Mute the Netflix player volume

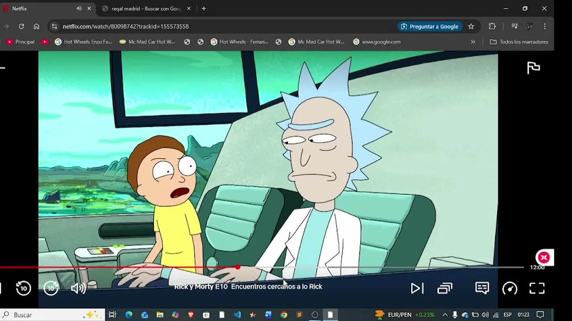click(x=78, y=288)
